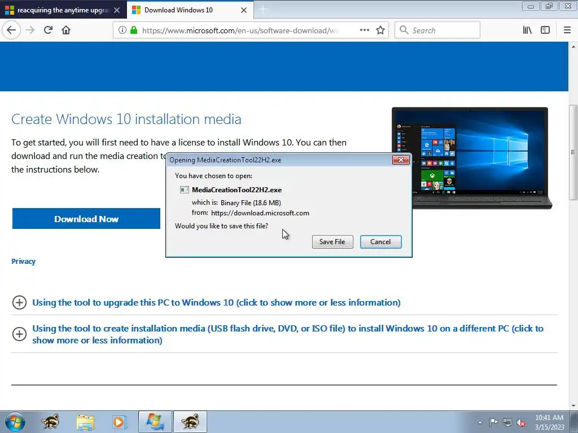Screen dimensions: 578x433
Task: Click the 'Binary File (18.6 MB)' text
Action: 251,203
